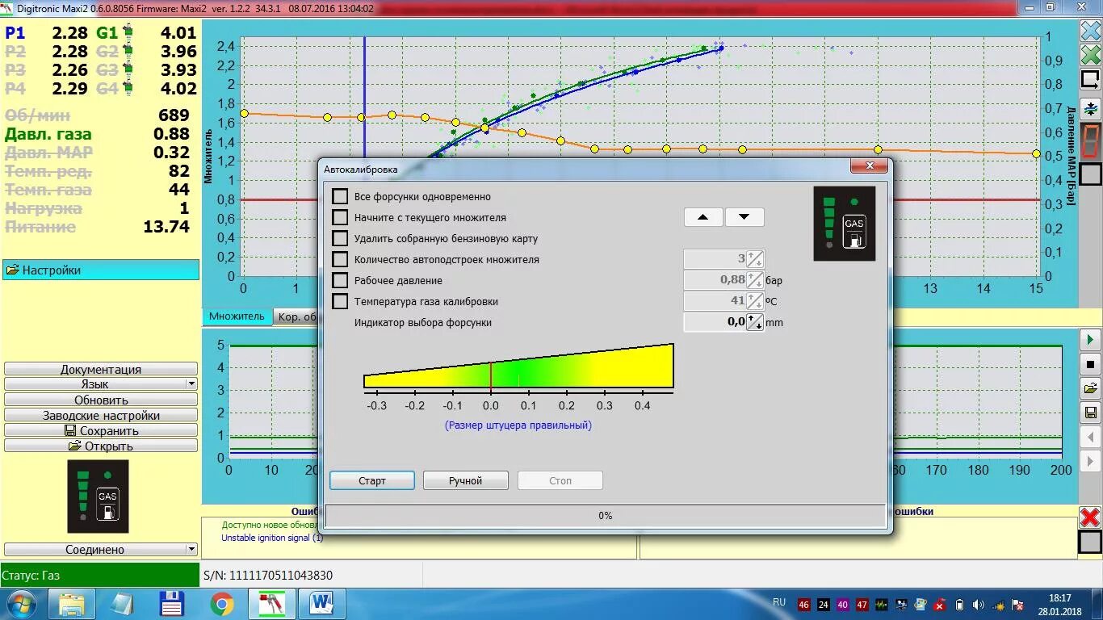This screenshot has width=1103, height=620.
Task: Click the 'Unstable ignition signal (1)' error message
Action: pyautogui.click(x=272, y=538)
